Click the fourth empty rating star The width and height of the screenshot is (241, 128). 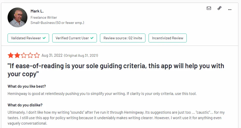(30, 55)
